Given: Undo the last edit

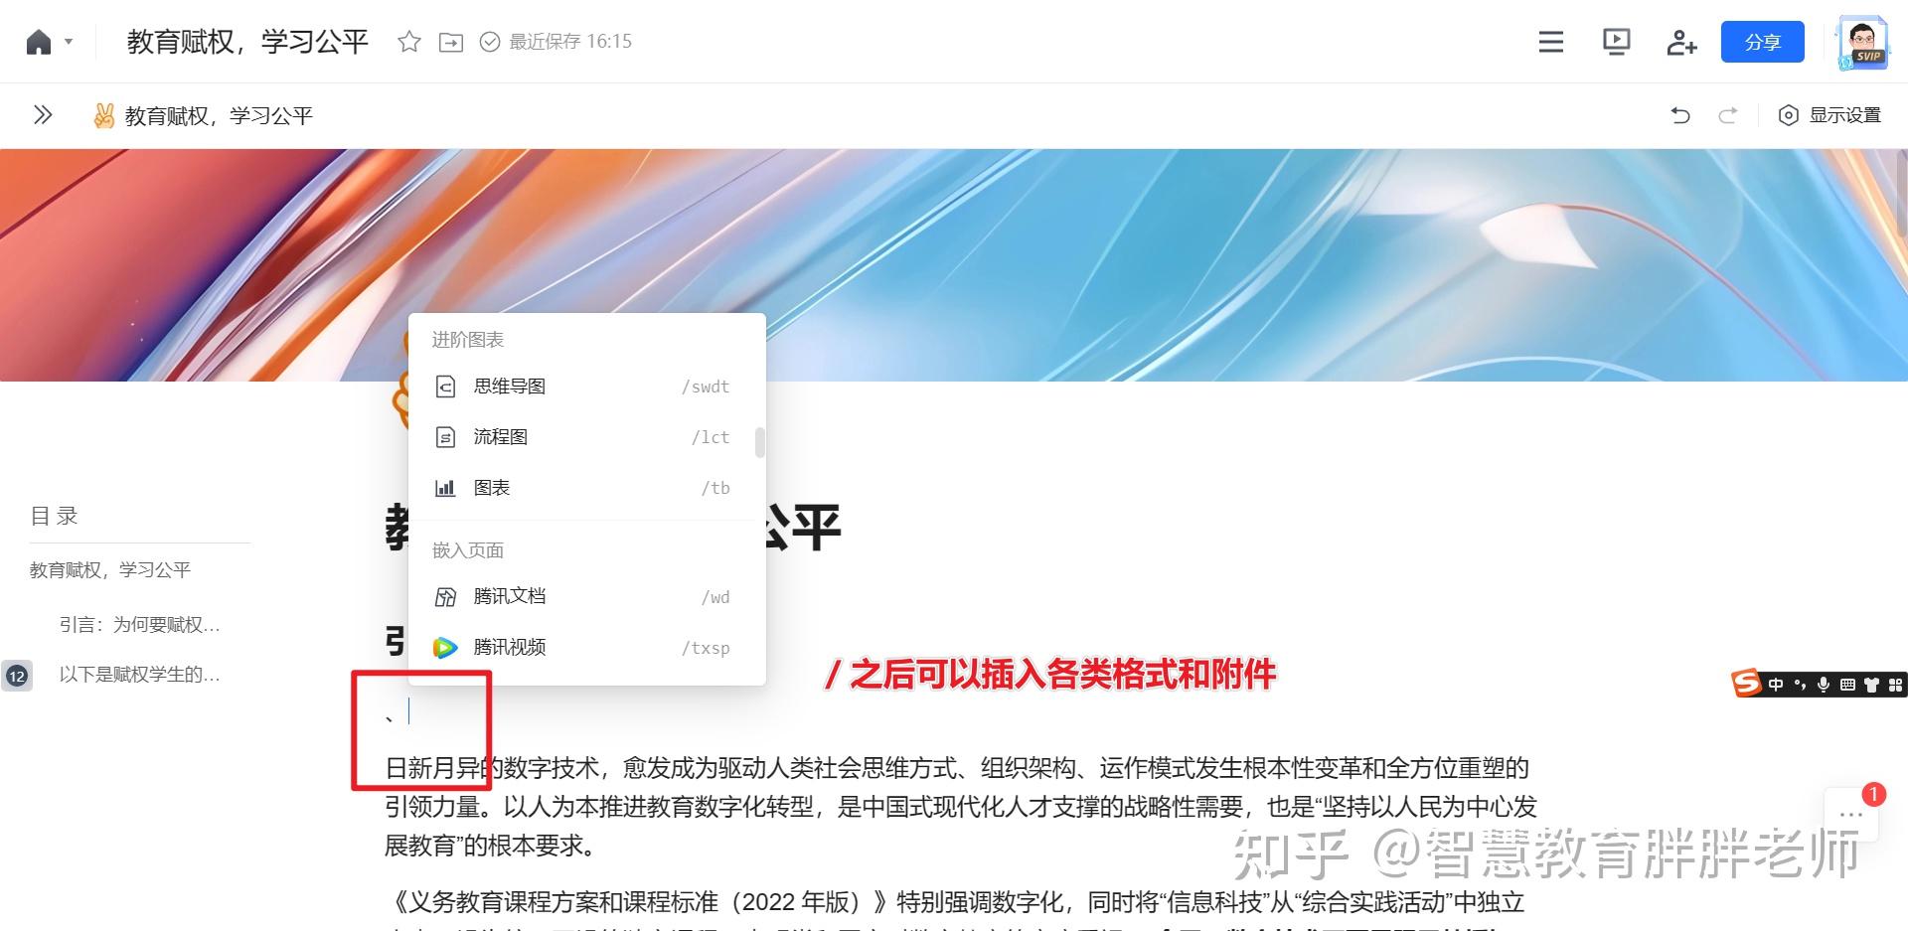Looking at the screenshot, I should pyautogui.click(x=1679, y=115).
